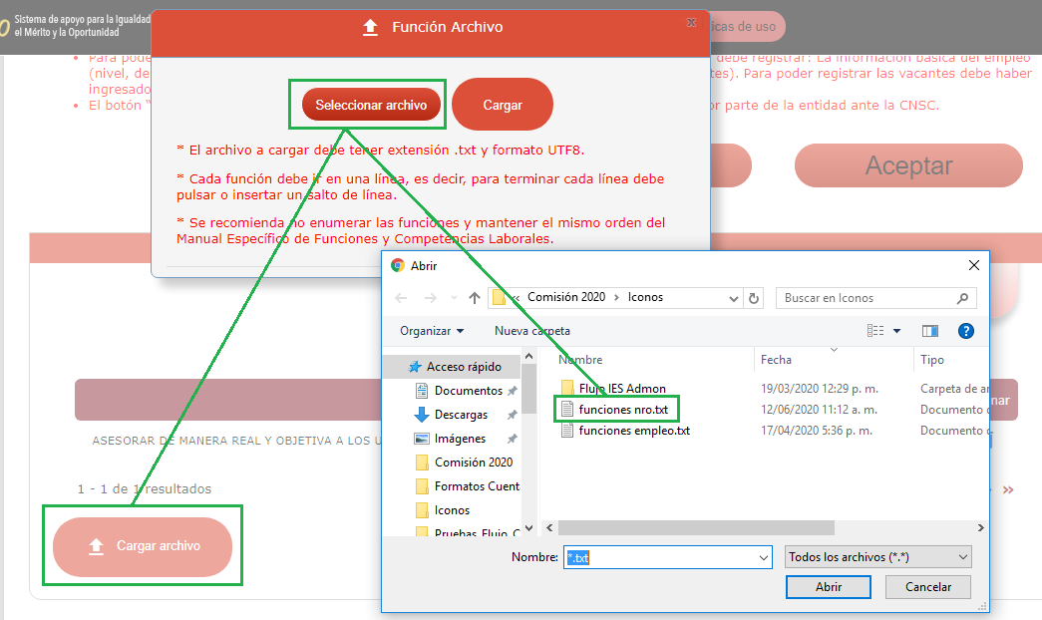The image size is (1042, 620).
Task: Select Documentos in the quick access list
Action: pyautogui.click(x=468, y=391)
